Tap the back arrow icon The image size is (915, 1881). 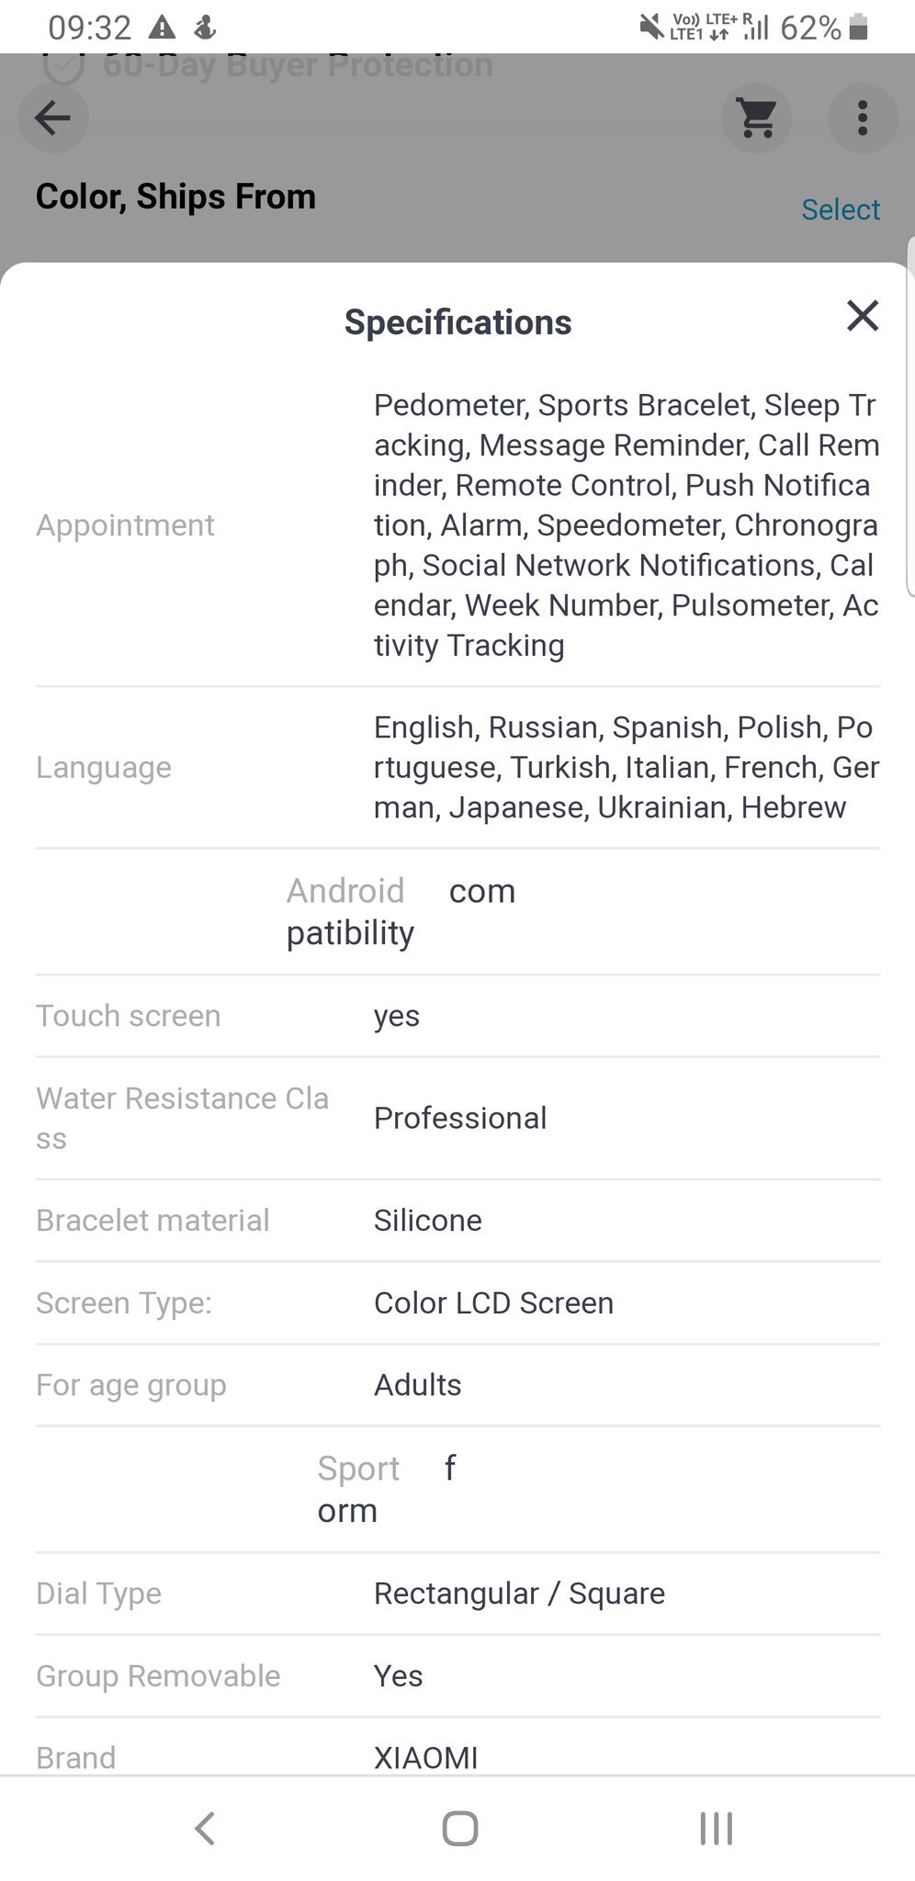[x=52, y=118]
